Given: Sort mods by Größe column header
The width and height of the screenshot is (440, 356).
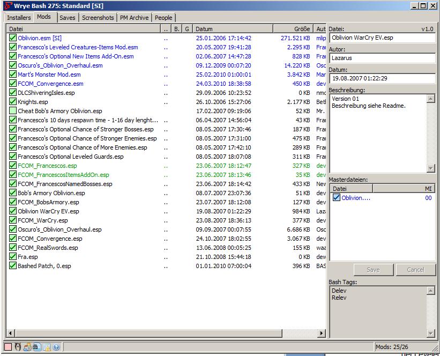Looking at the screenshot, I should tap(293, 28).
